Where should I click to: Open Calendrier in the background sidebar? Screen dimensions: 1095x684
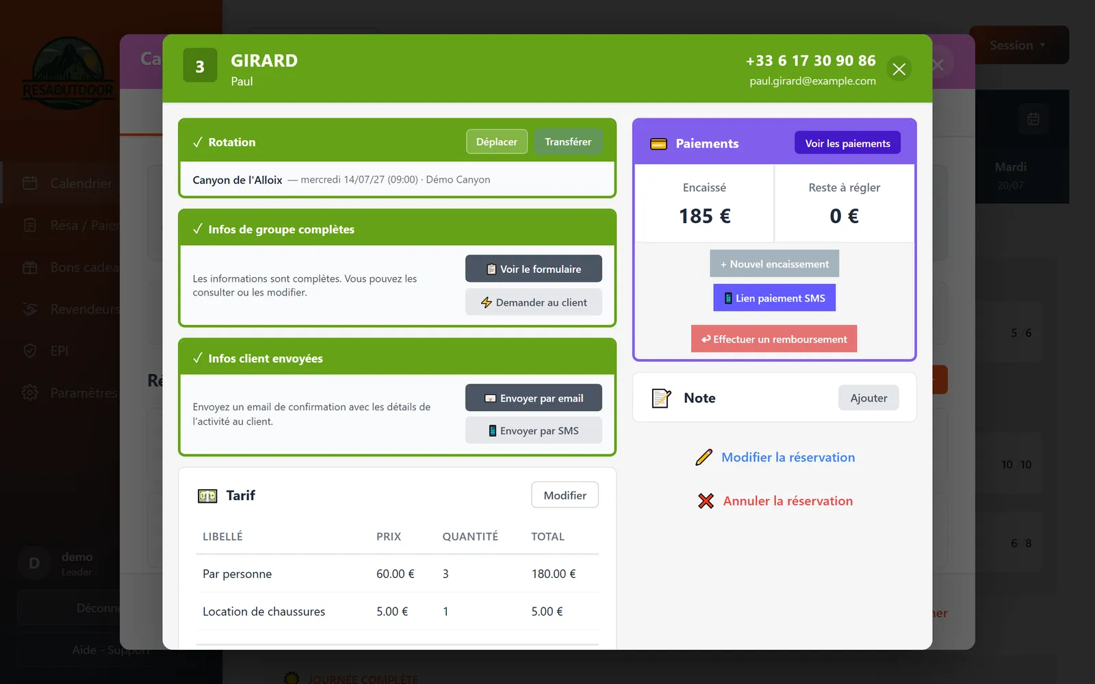[x=81, y=183]
